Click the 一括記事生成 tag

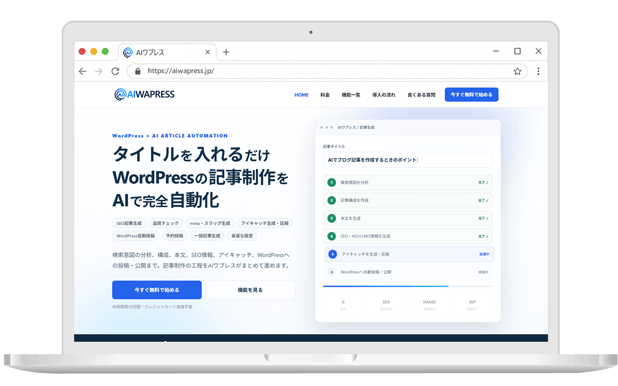point(207,236)
